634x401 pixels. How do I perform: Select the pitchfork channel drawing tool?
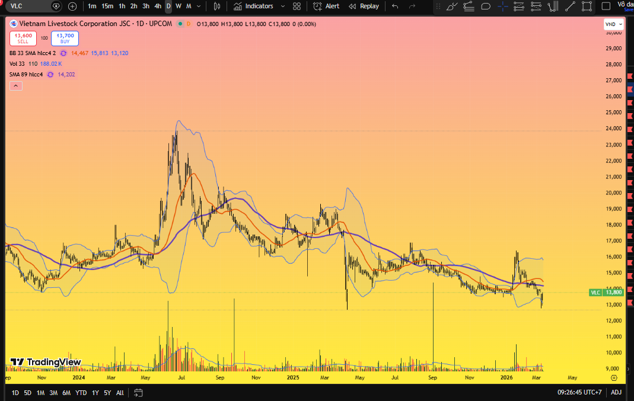click(x=553, y=6)
